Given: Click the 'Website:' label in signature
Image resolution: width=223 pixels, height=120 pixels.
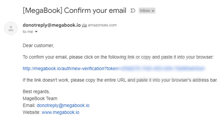Looking at the screenshot, I should pos(31,112).
